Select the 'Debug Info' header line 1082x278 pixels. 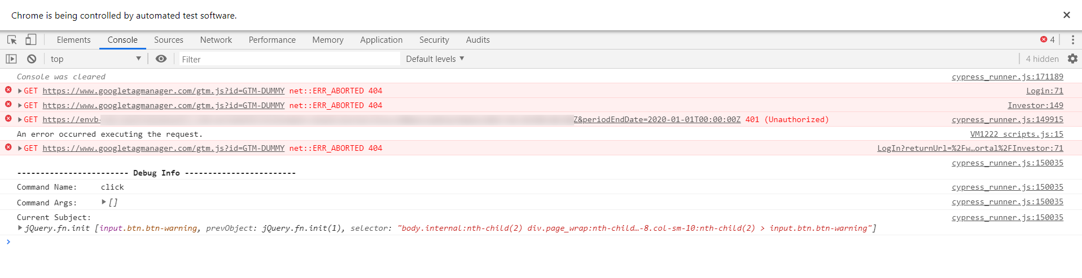click(x=156, y=173)
